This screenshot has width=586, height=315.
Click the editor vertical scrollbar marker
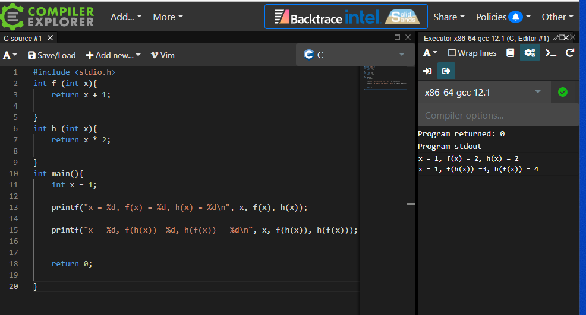point(411,204)
